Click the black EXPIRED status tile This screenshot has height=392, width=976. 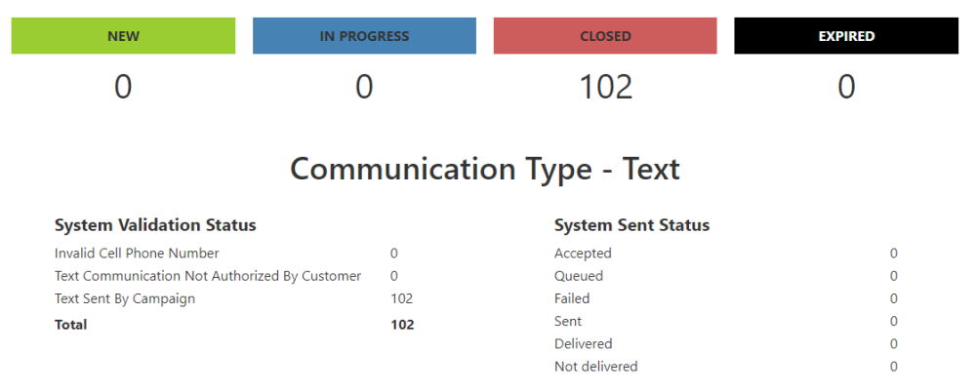tap(846, 35)
